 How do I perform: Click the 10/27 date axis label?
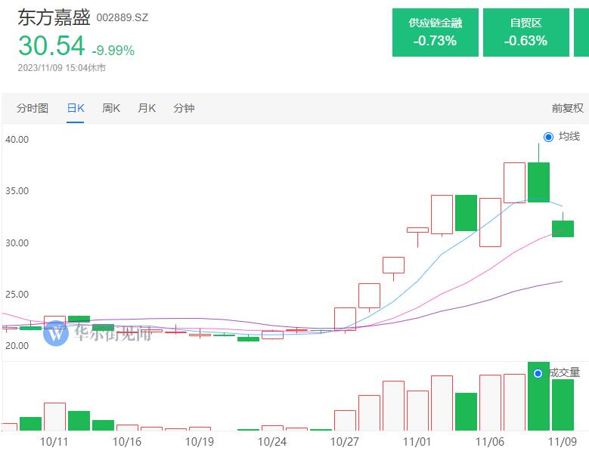click(x=345, y=442)
